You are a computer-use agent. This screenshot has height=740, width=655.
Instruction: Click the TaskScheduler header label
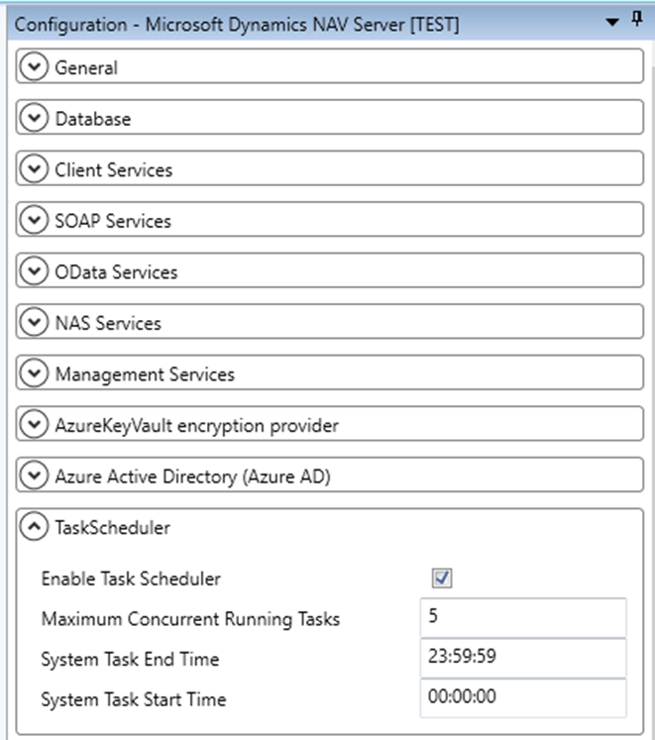click(x=112, y=528)
